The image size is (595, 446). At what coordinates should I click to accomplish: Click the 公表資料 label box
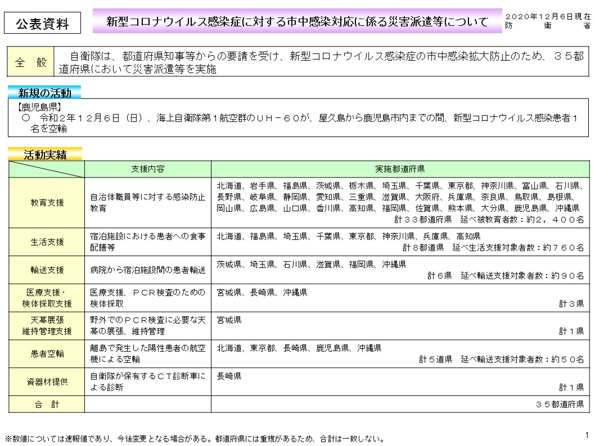coord(42,22)
